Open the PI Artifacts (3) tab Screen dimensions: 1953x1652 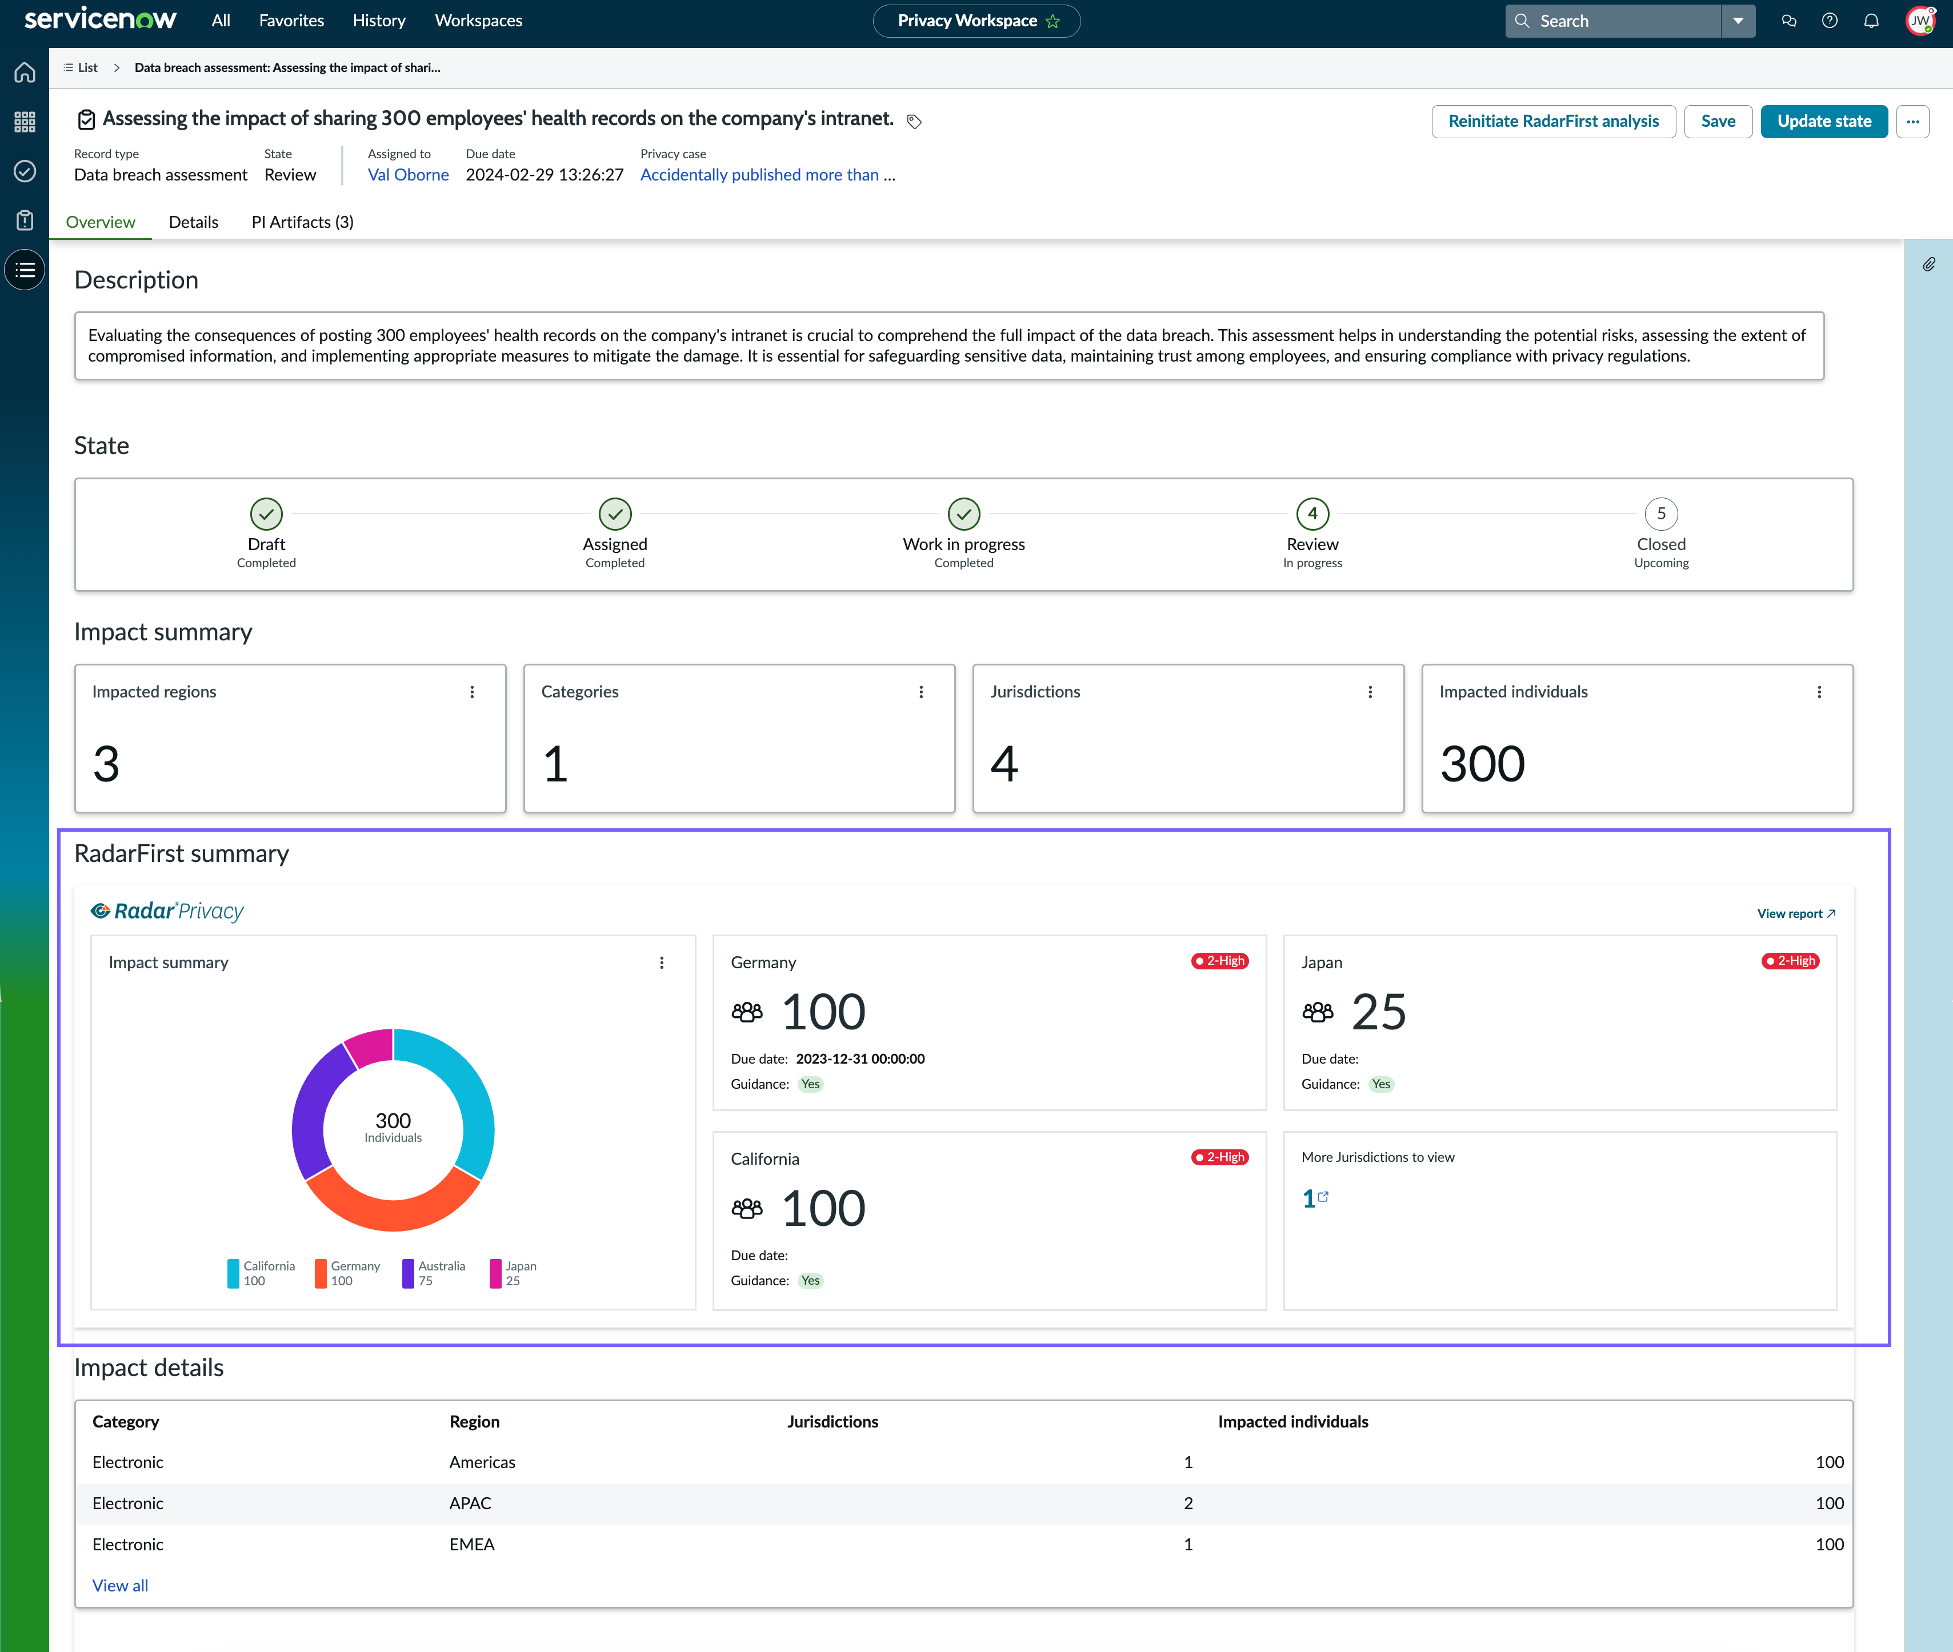[303, 222]
